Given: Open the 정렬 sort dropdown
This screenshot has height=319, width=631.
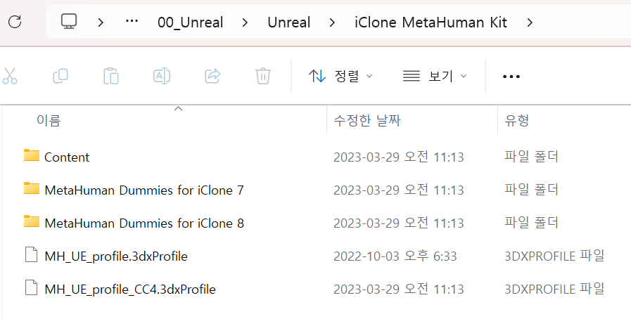Looking at the screenshot, I should pyautogui.click(x=340, y=76).
